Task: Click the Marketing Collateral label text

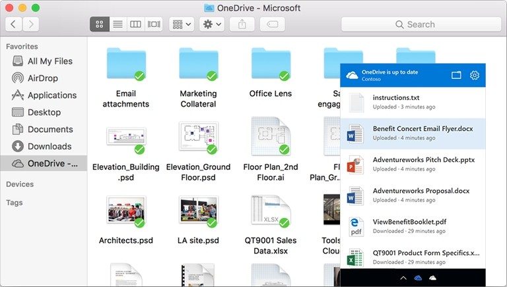Action: [199, 99]
